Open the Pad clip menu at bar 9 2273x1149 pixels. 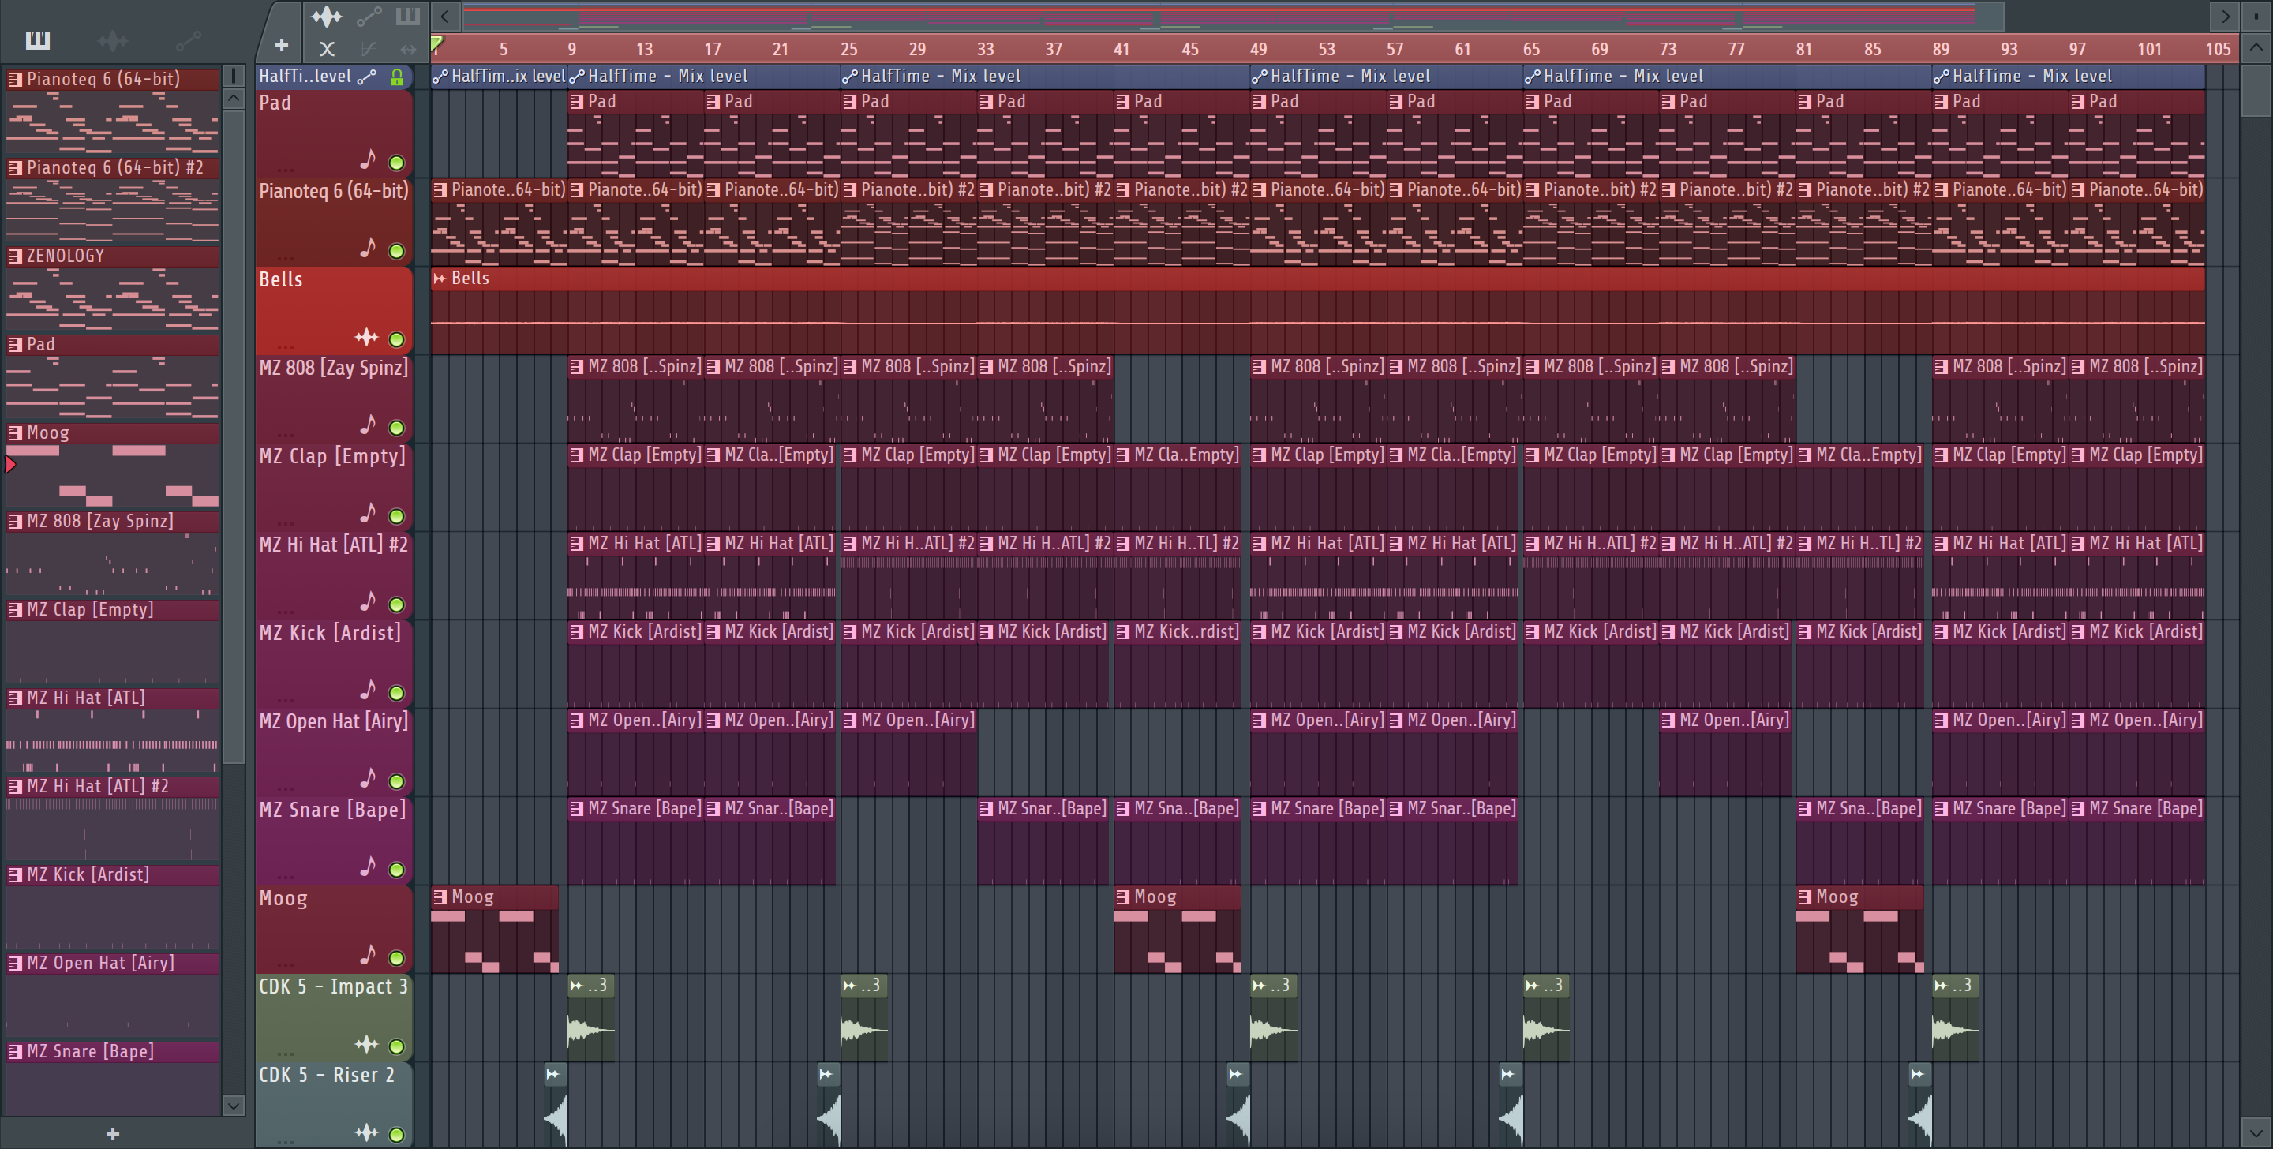point(576,102)
